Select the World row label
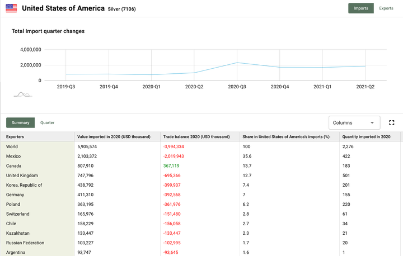 [12, 146]
